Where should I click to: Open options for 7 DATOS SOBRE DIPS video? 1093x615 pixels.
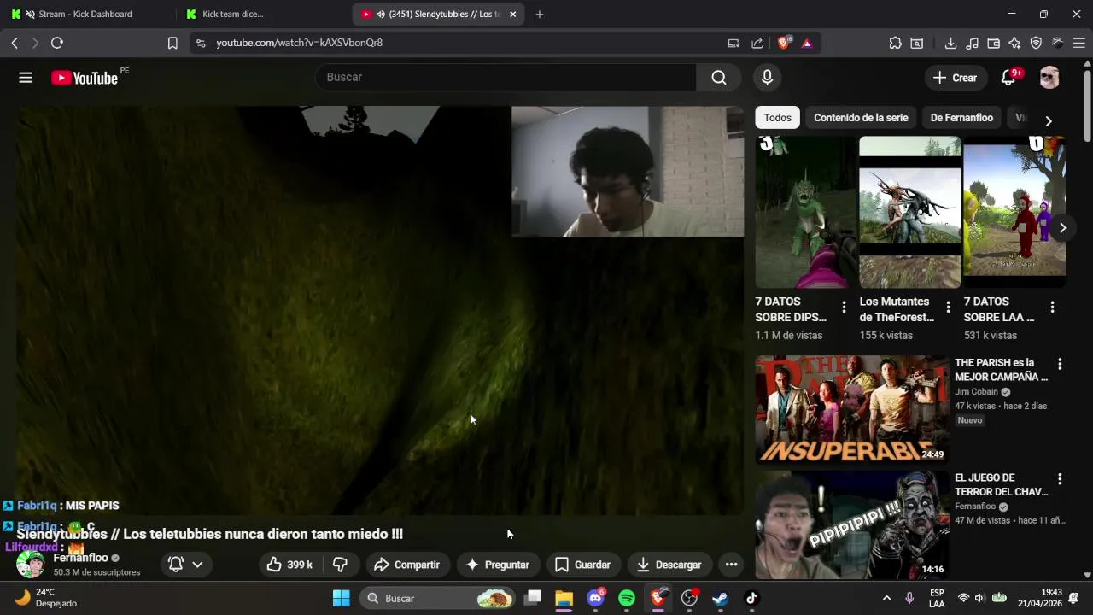(x=844, y=307)
